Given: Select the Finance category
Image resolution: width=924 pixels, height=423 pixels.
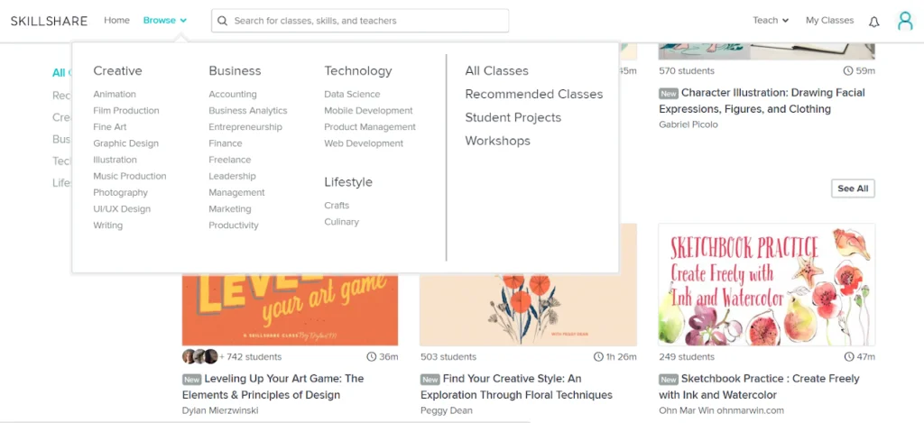Looking at the screenshot, I should tap(225, 143).
